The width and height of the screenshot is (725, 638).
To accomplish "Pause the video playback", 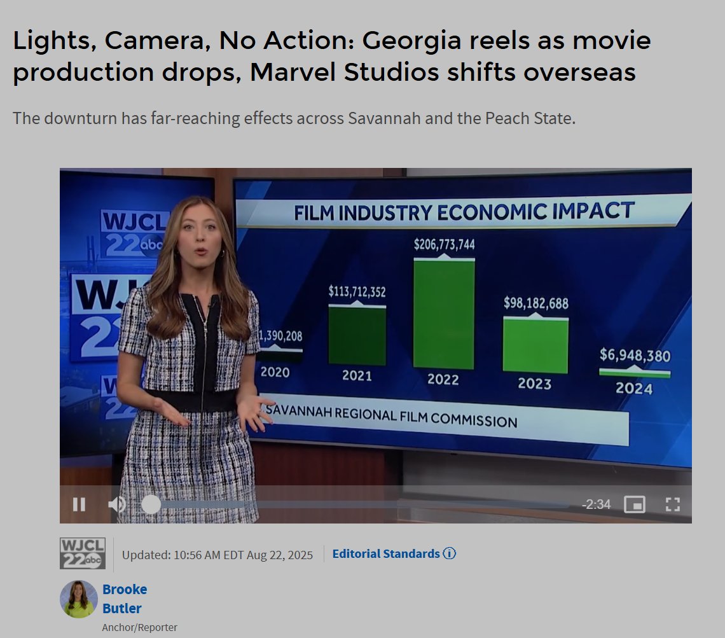I will click(79, 504).
